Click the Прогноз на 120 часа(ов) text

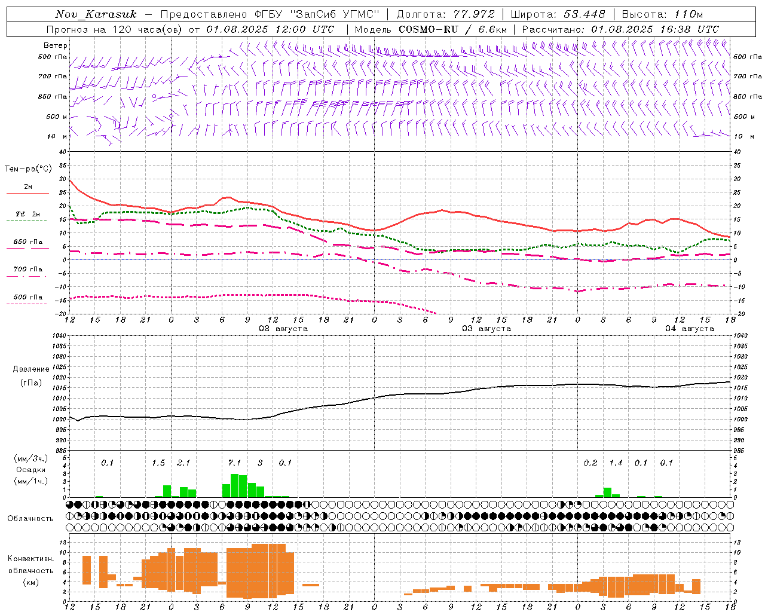(115, 29)
